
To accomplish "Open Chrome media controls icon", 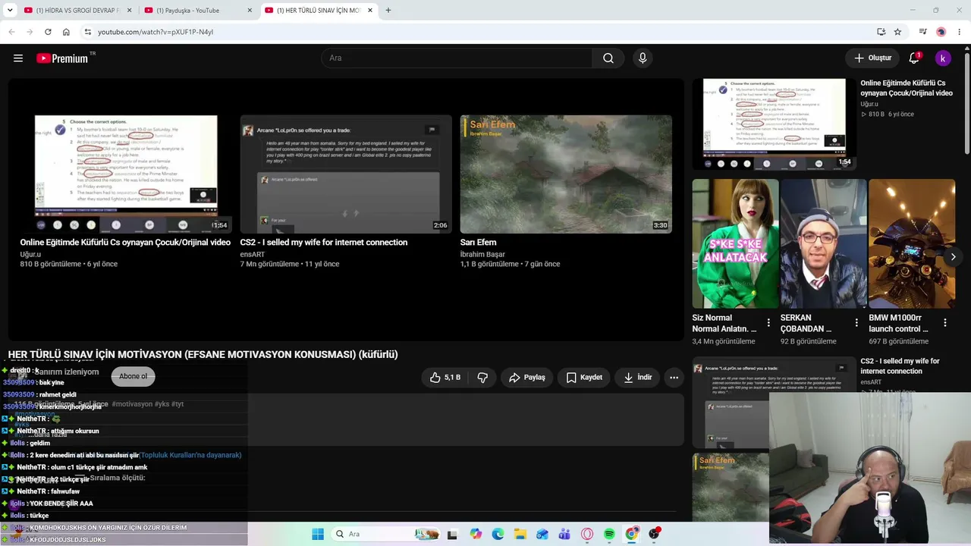I will point(922,32).
